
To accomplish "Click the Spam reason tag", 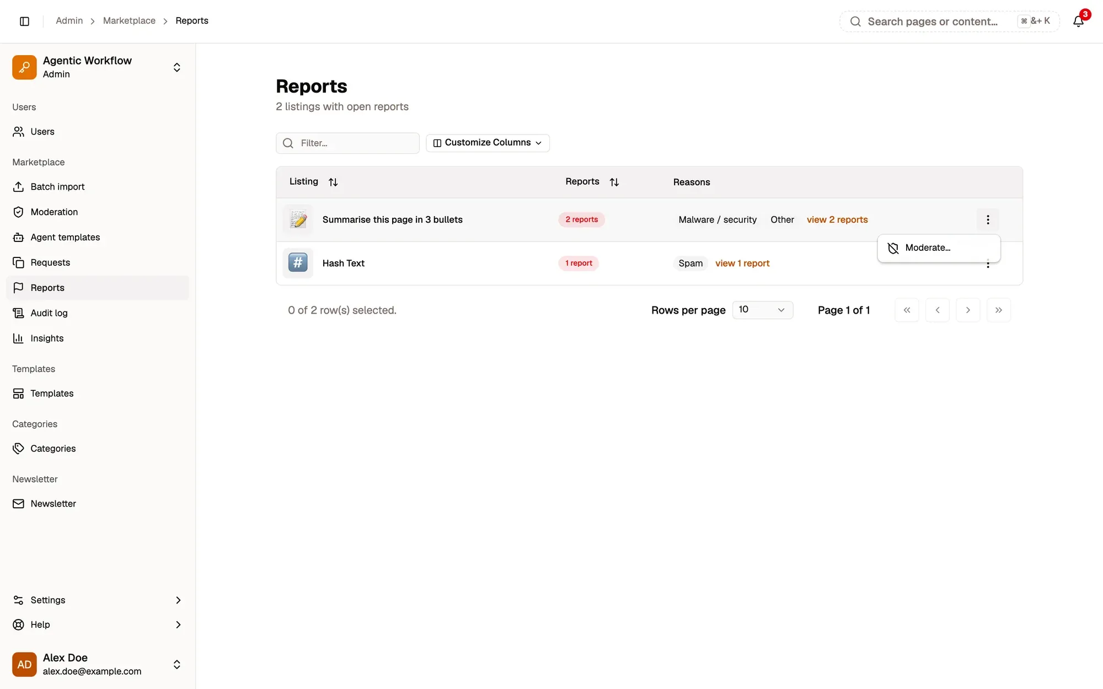I will point(690,263).
